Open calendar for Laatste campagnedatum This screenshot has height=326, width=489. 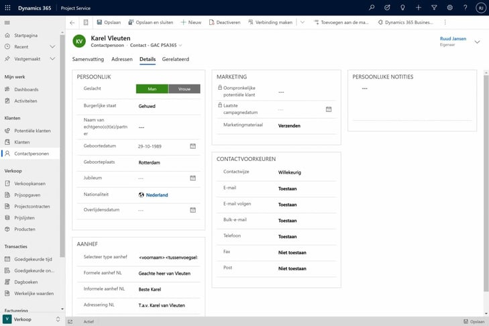tap(329, 109)
